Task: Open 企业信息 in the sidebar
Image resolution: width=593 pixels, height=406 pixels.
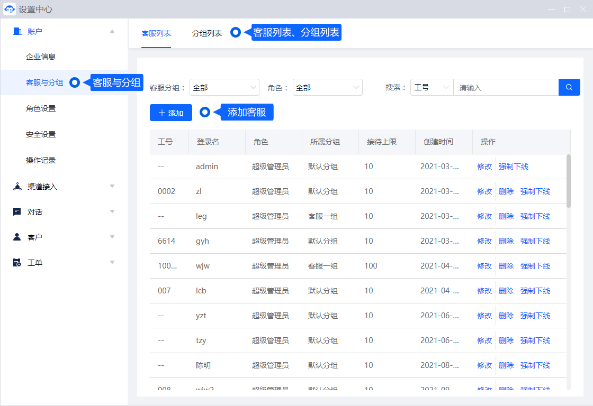Action: click(41, 57)
